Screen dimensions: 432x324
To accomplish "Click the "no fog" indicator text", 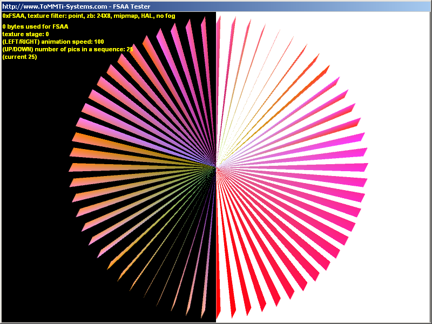I will click(166, 16).
